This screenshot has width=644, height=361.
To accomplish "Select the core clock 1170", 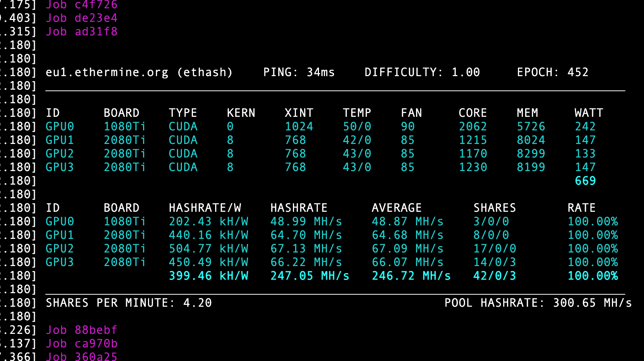I will pyautogui.click(x=473, y=154).
